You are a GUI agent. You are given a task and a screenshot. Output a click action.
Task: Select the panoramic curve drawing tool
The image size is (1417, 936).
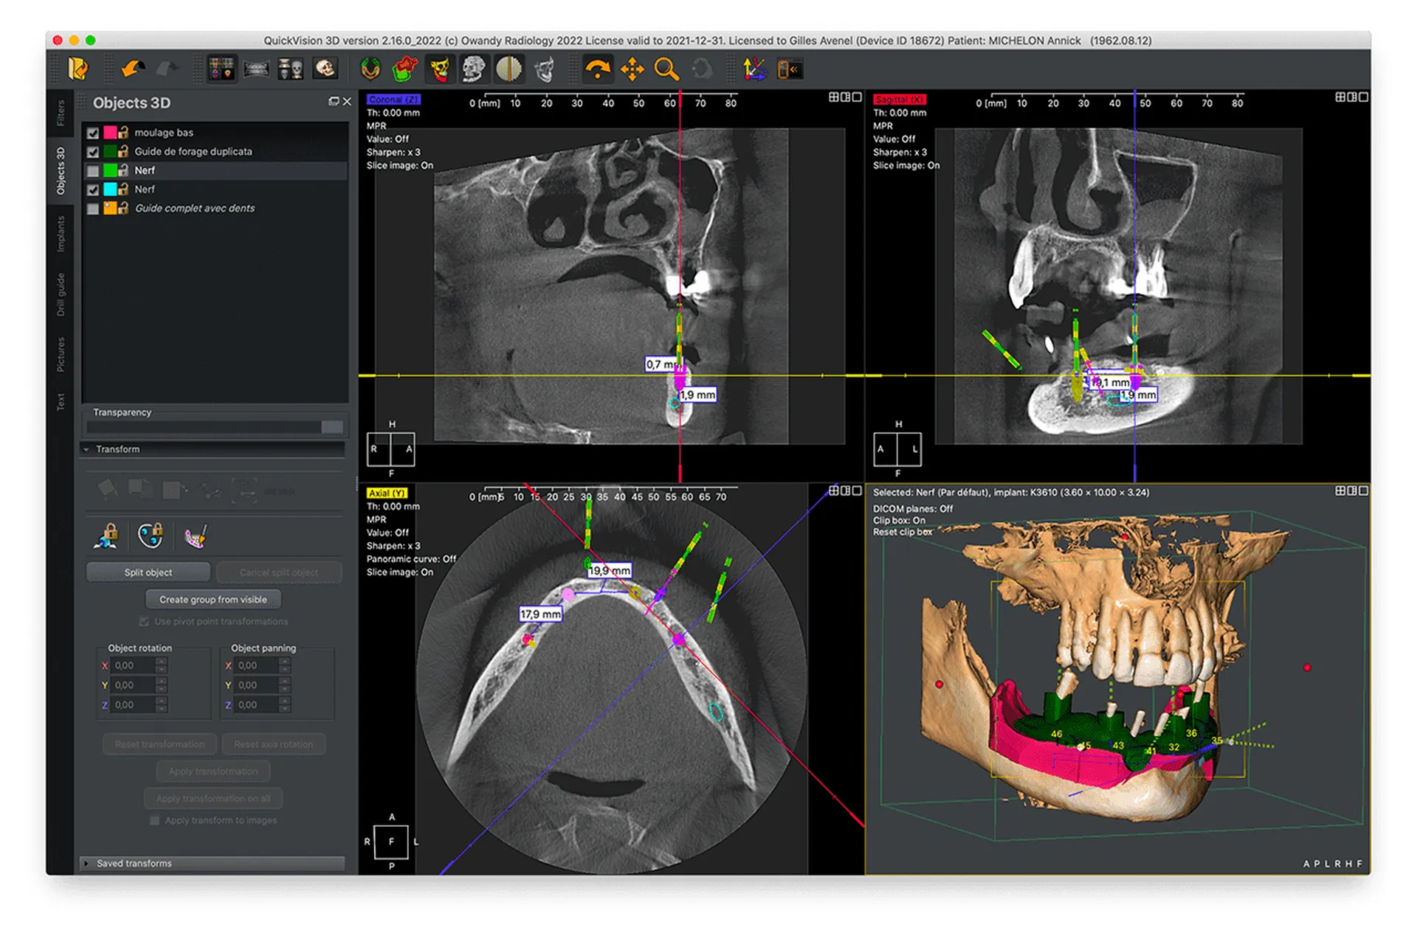point(194,536)
